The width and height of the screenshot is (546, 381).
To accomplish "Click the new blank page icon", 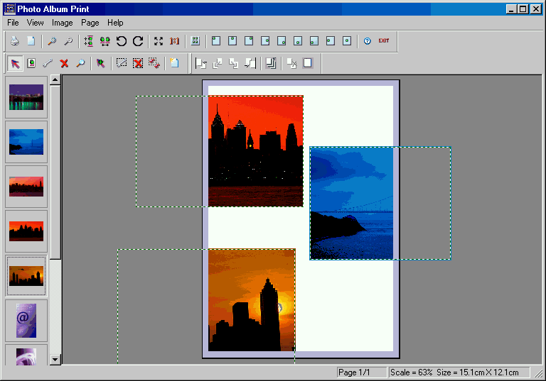I will pyautogui.click(x=31, y=41).
